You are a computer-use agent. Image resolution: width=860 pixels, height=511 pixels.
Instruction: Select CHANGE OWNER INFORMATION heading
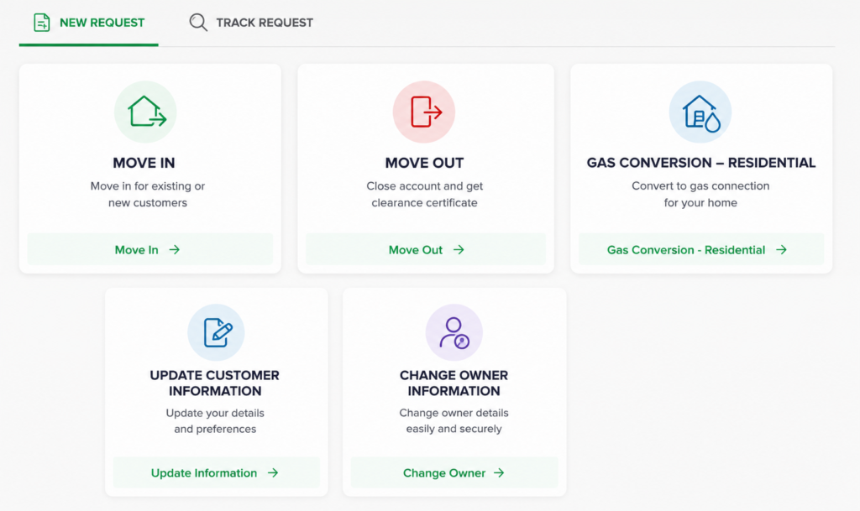pyautogui.click(x=454, y=383)
